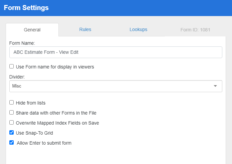This screenshot has height=164, width=232.
Task: Click the Form ID: 1081 tab
Action: 195,30
